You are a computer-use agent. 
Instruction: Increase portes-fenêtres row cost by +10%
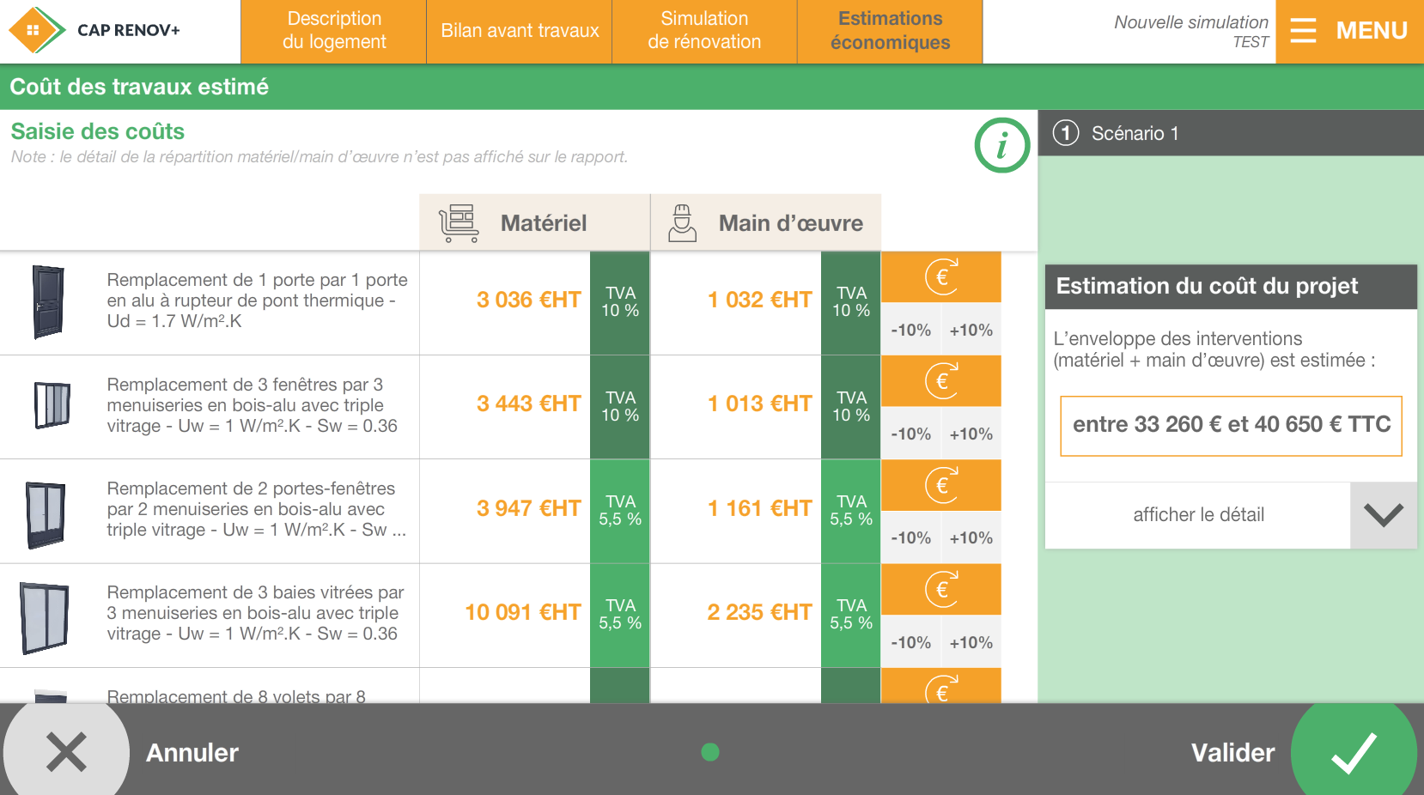tap(971, 537)
